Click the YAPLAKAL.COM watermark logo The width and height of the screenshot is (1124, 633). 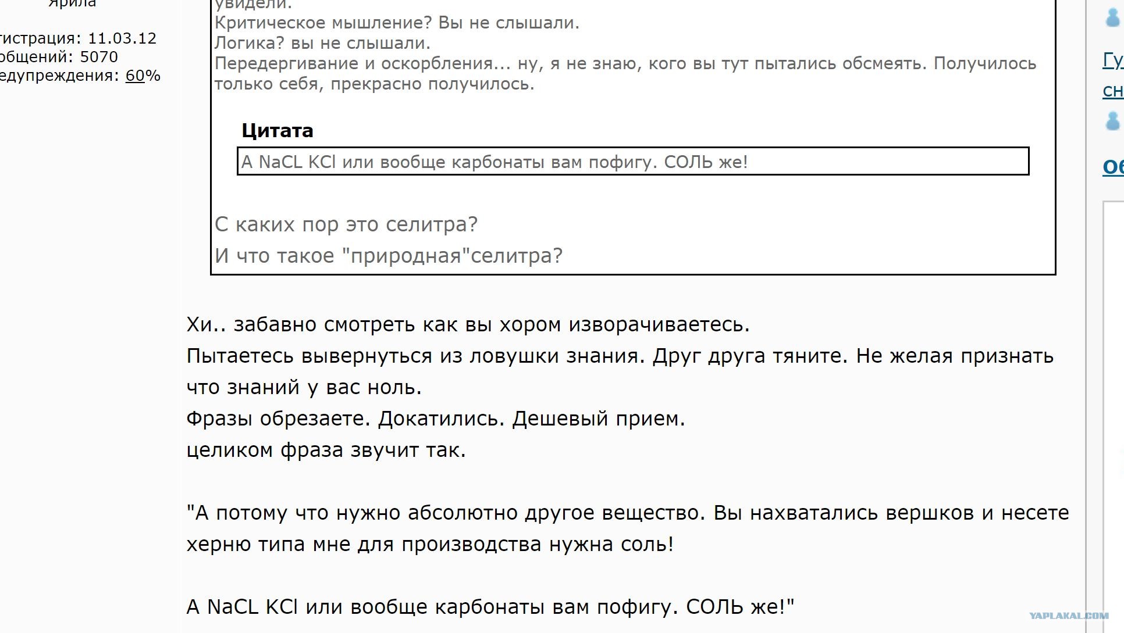click(1069, 616)
